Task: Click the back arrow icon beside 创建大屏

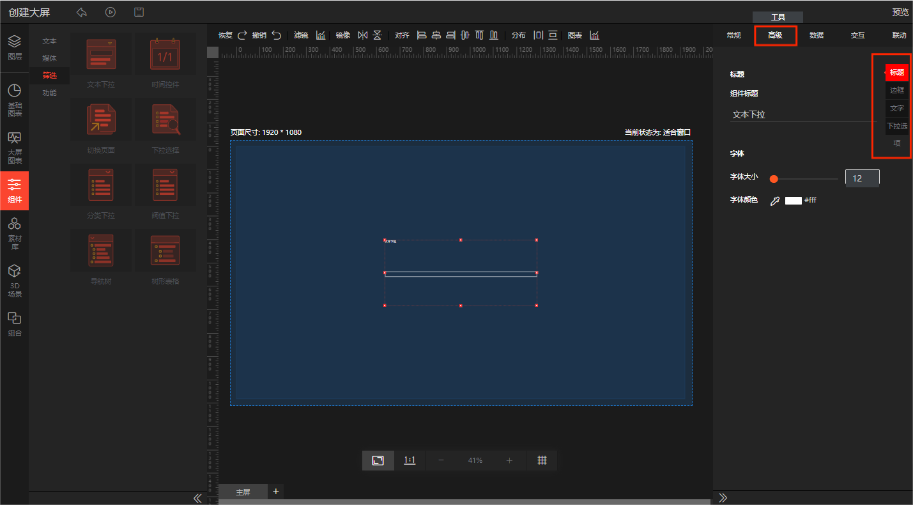Action: (82, 12)
